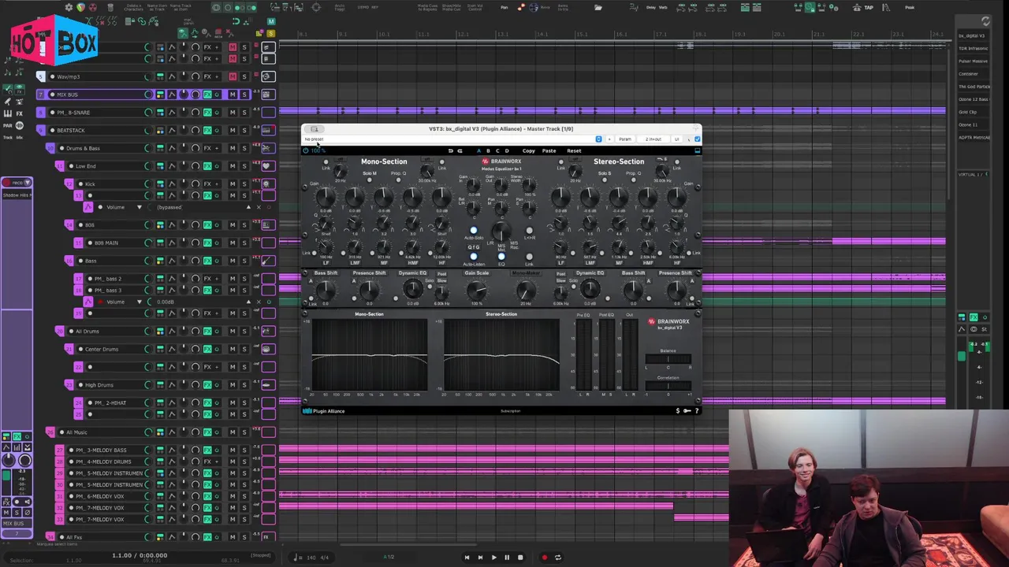
Task: Select settings bank A in bx_digital
Action: click(x=478, y=150)
